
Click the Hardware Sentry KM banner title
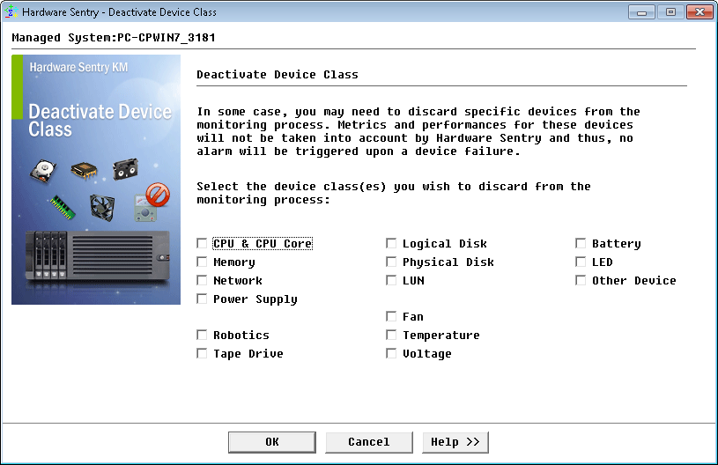78,67
